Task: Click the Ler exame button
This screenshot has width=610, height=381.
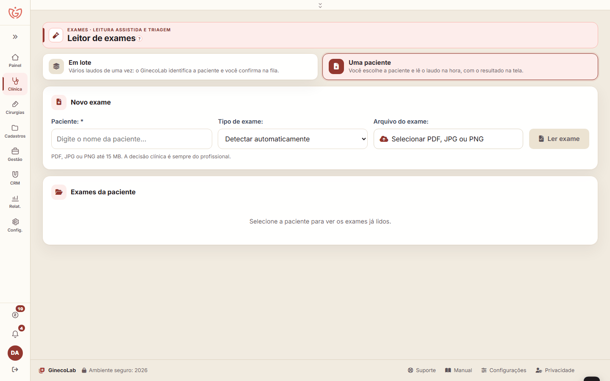Action: click(x=559, y=139)
